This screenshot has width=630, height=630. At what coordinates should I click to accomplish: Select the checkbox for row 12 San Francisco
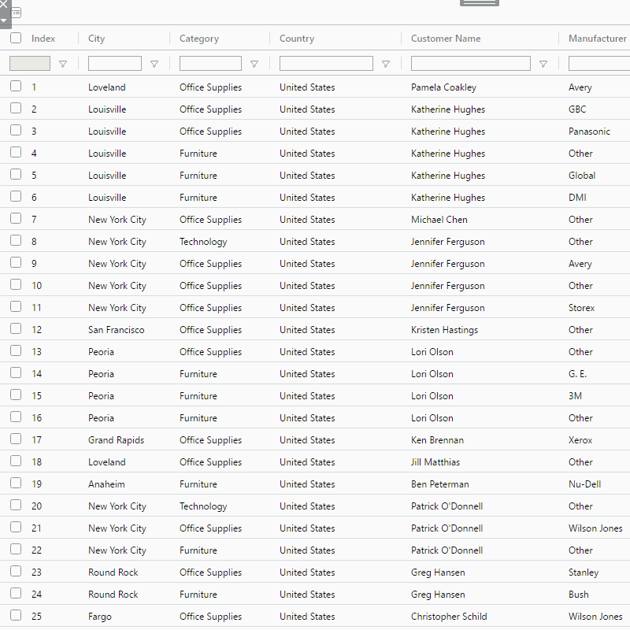(x=16, y=329)
